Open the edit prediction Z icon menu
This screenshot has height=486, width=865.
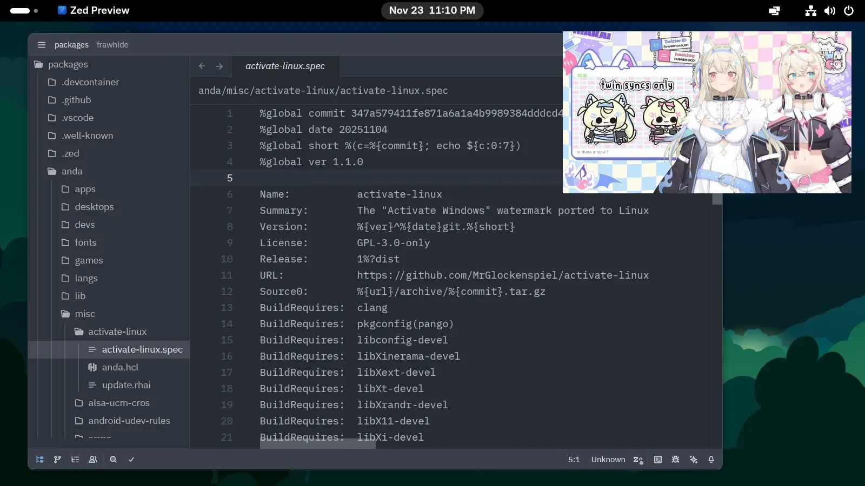pos(638,460)
